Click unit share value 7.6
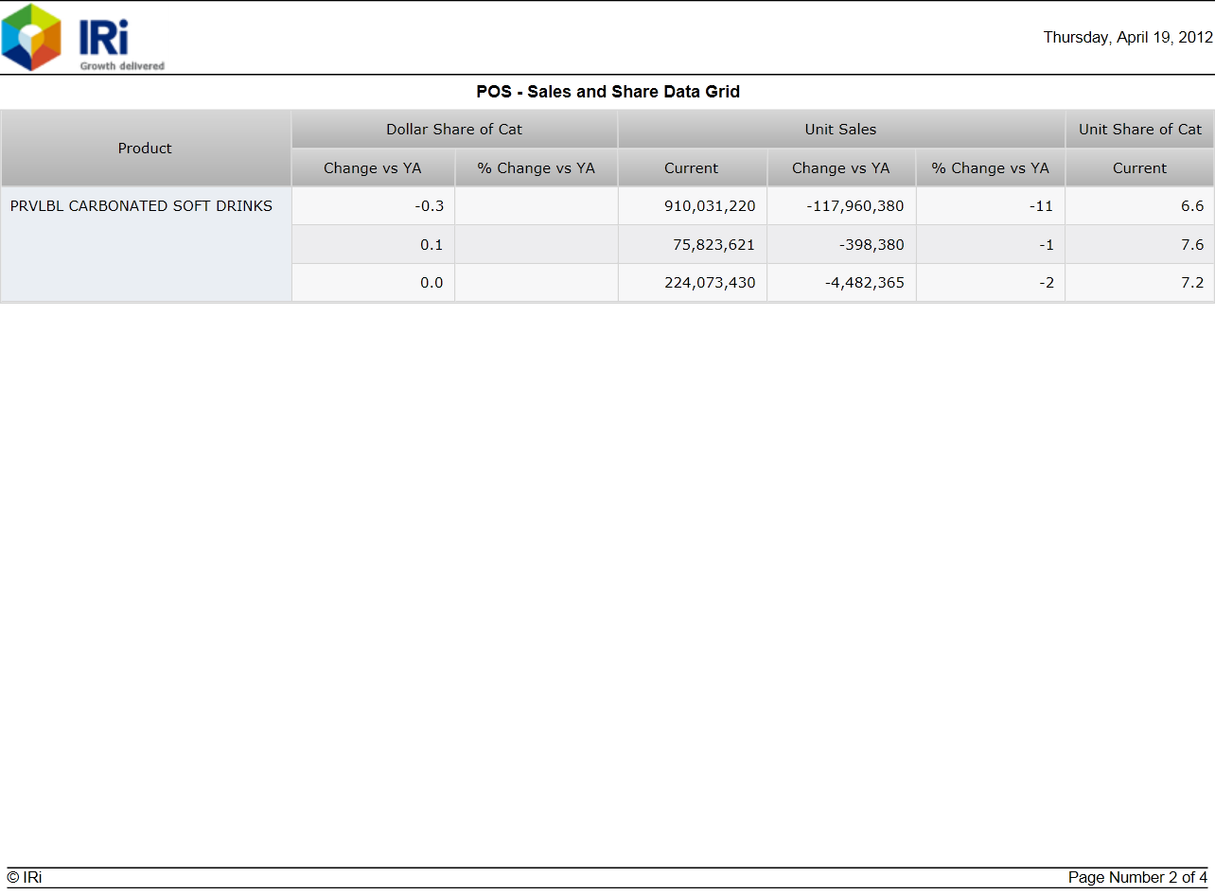This screenshot has width=1215, height=895. pos(1140,245)
